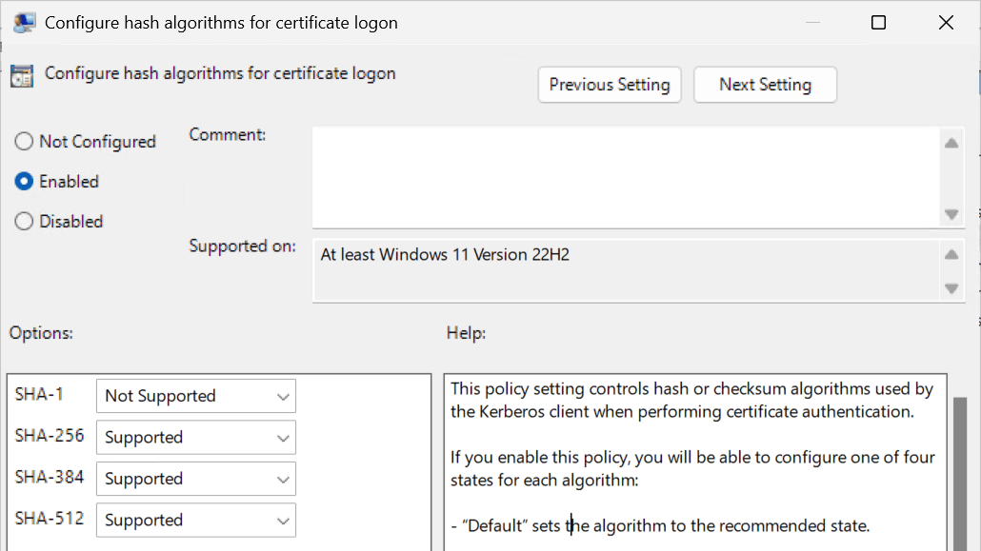Viewport: 981px width, 551px height.
Task: Open the SHA-384 algorithm dropdown
Action: click(195, 479)
